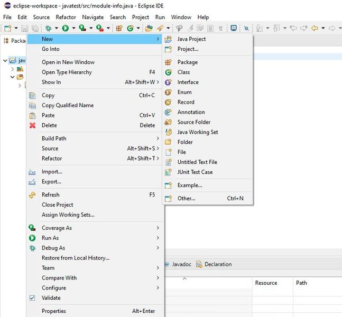Switch to the Declaration tab
Screen dimensions: 342x317
click(x=214, y=264)
